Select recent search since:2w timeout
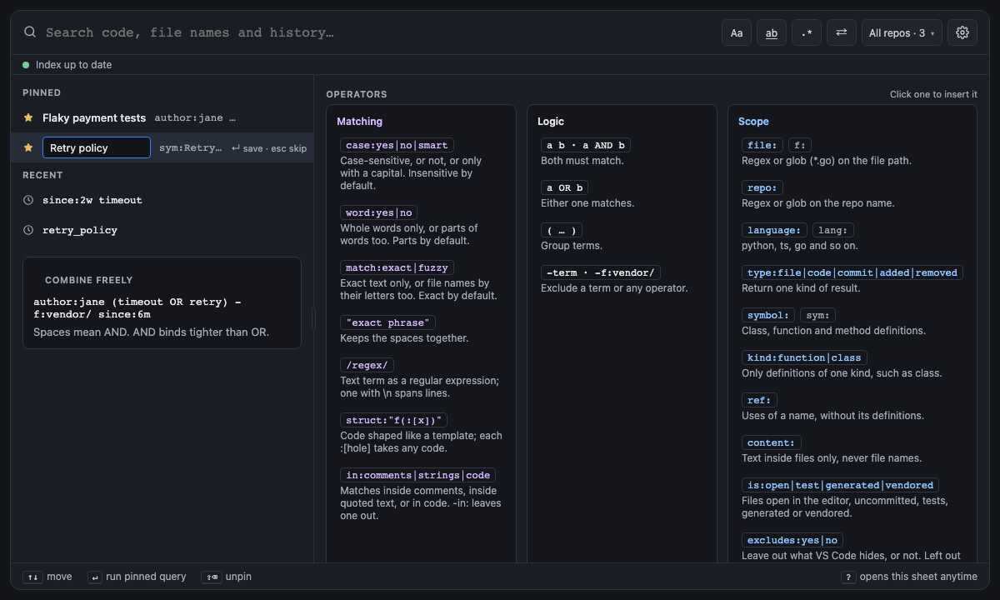The height and width of the screenshot is (600, 1000). (x=162, y=200)
